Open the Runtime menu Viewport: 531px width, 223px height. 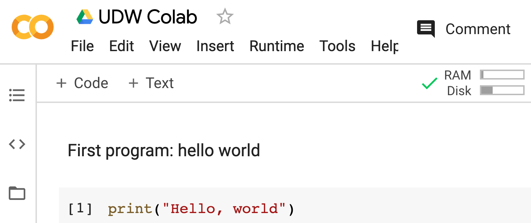(x=277, y=46)
